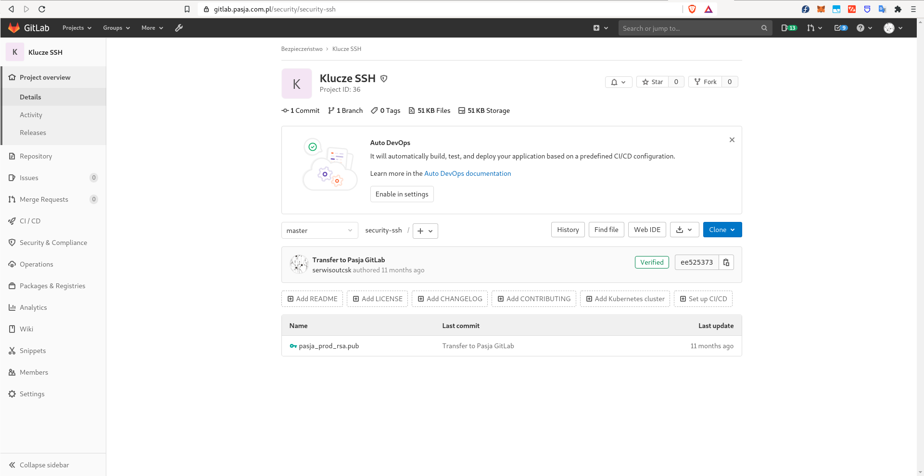
Task: Close the Auto DevOps banner
Action: click(x=732, y=140)
